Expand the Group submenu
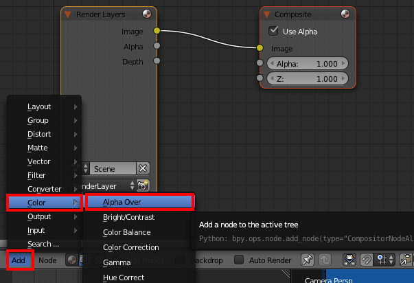 click(x=44, y=120)
